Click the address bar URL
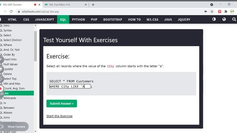 pyautogui.click(x=40, y=11)
